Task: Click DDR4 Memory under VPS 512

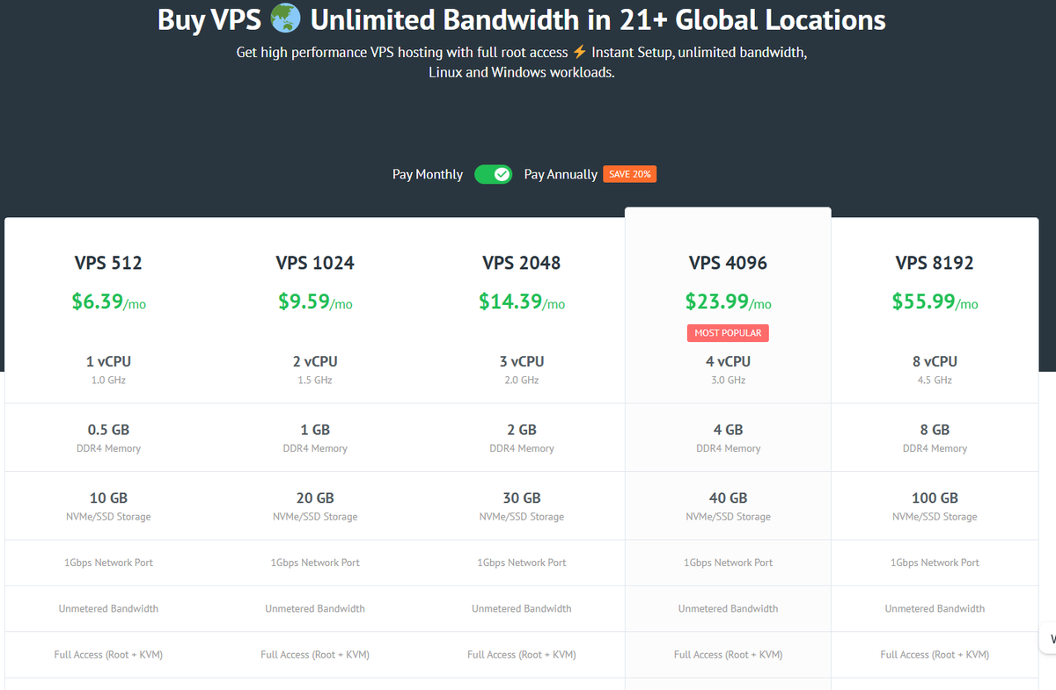Action: (x=108, y=448)
